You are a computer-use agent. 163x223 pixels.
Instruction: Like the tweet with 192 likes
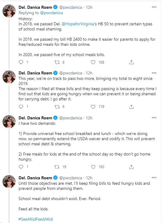(x=93, y=167)
